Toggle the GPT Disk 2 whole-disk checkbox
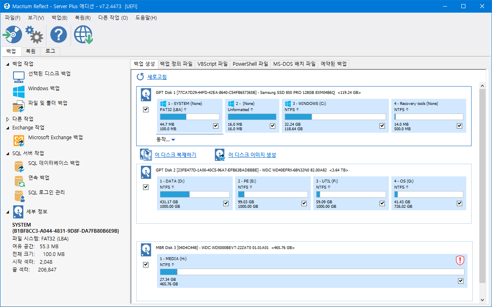This screenshot has width=492, height=307. pos(146,187)
